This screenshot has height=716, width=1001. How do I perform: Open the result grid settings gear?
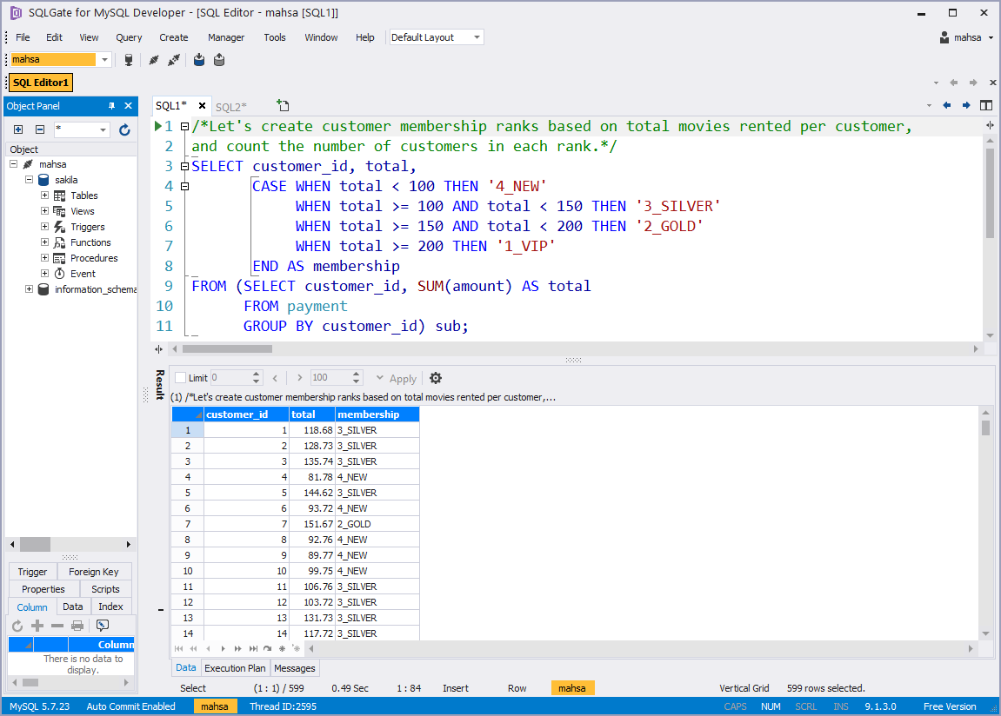click(435, 378)
